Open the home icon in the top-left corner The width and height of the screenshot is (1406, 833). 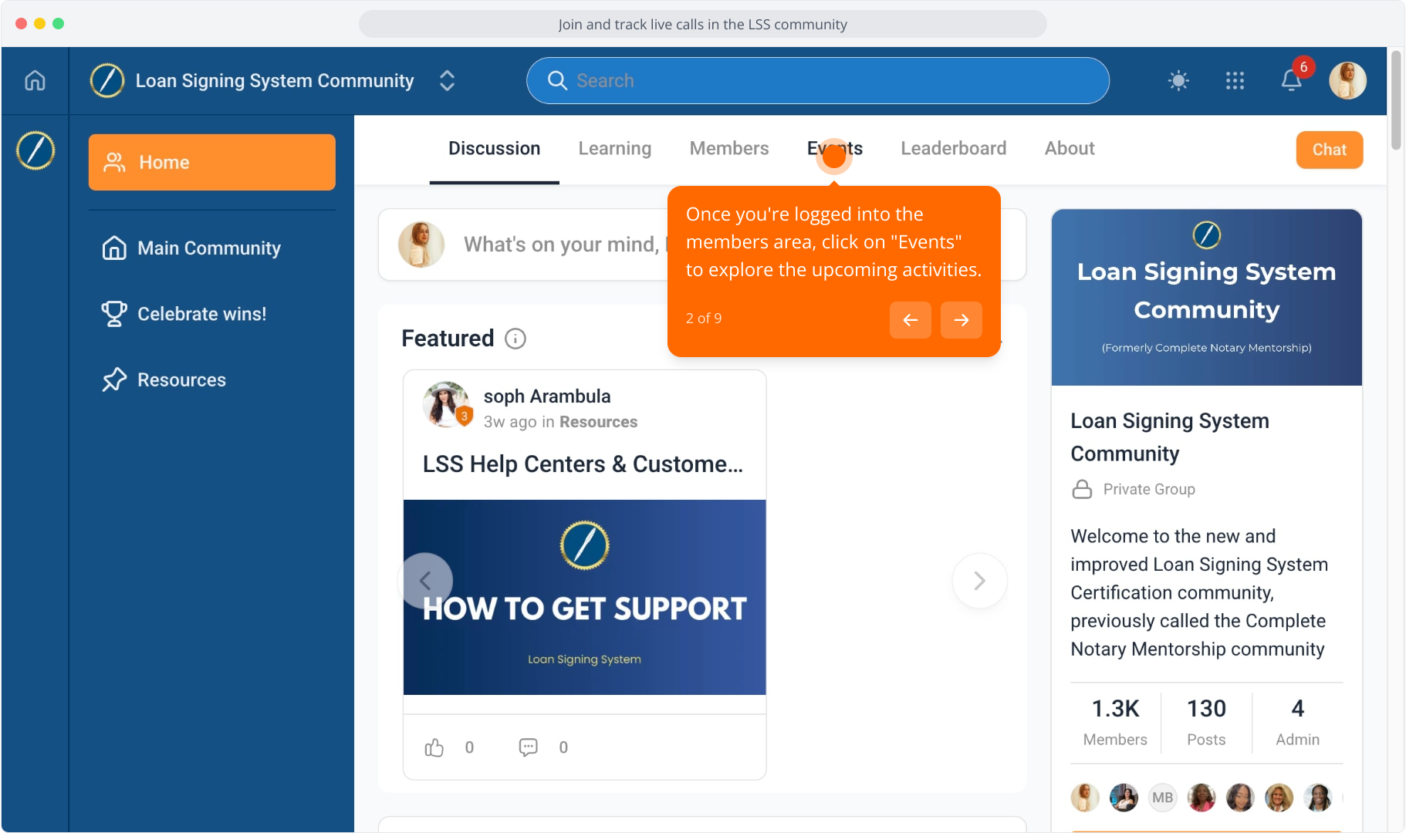[x=35, y=80]
